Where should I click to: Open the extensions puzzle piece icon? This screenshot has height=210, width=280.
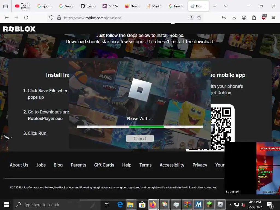click(254, 17)
